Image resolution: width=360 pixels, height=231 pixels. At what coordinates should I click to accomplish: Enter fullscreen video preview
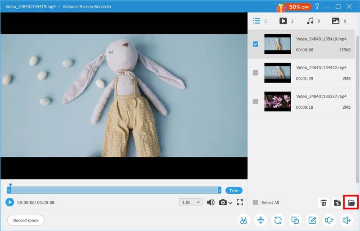[240, 202]
